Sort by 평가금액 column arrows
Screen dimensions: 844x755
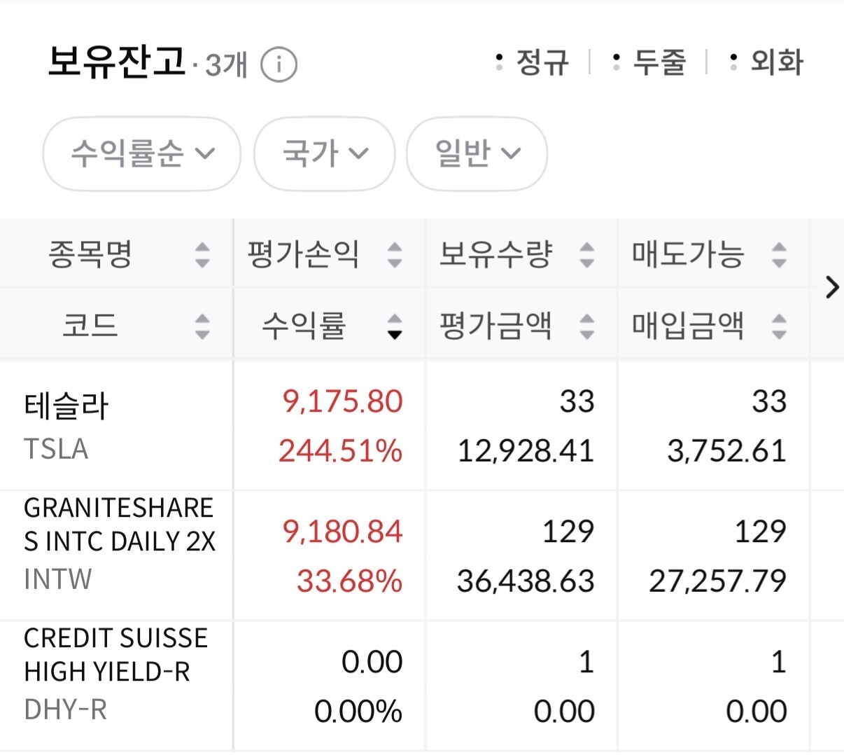coord(587,326)
